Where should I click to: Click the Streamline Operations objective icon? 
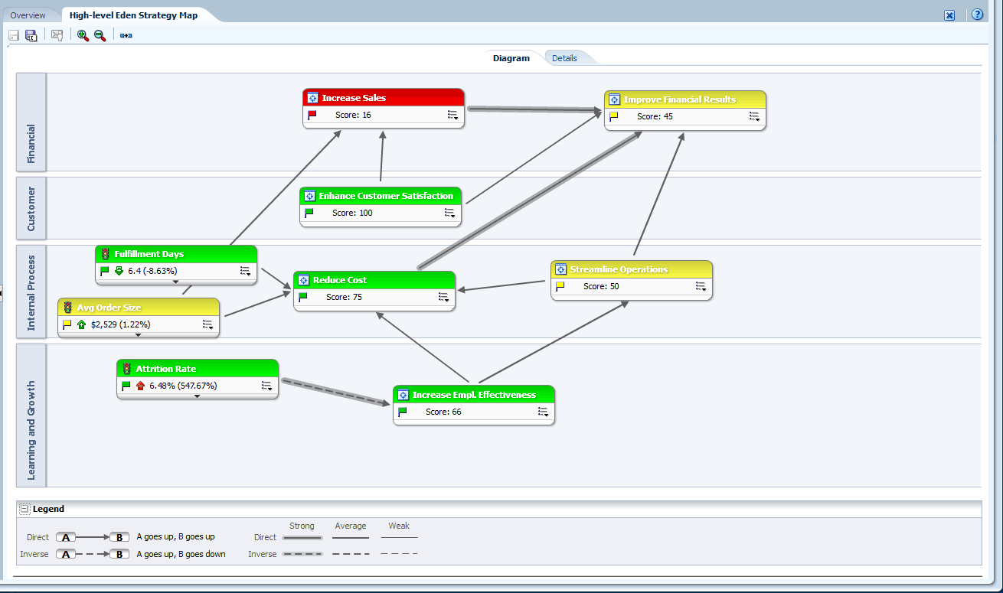click(560, 269)
